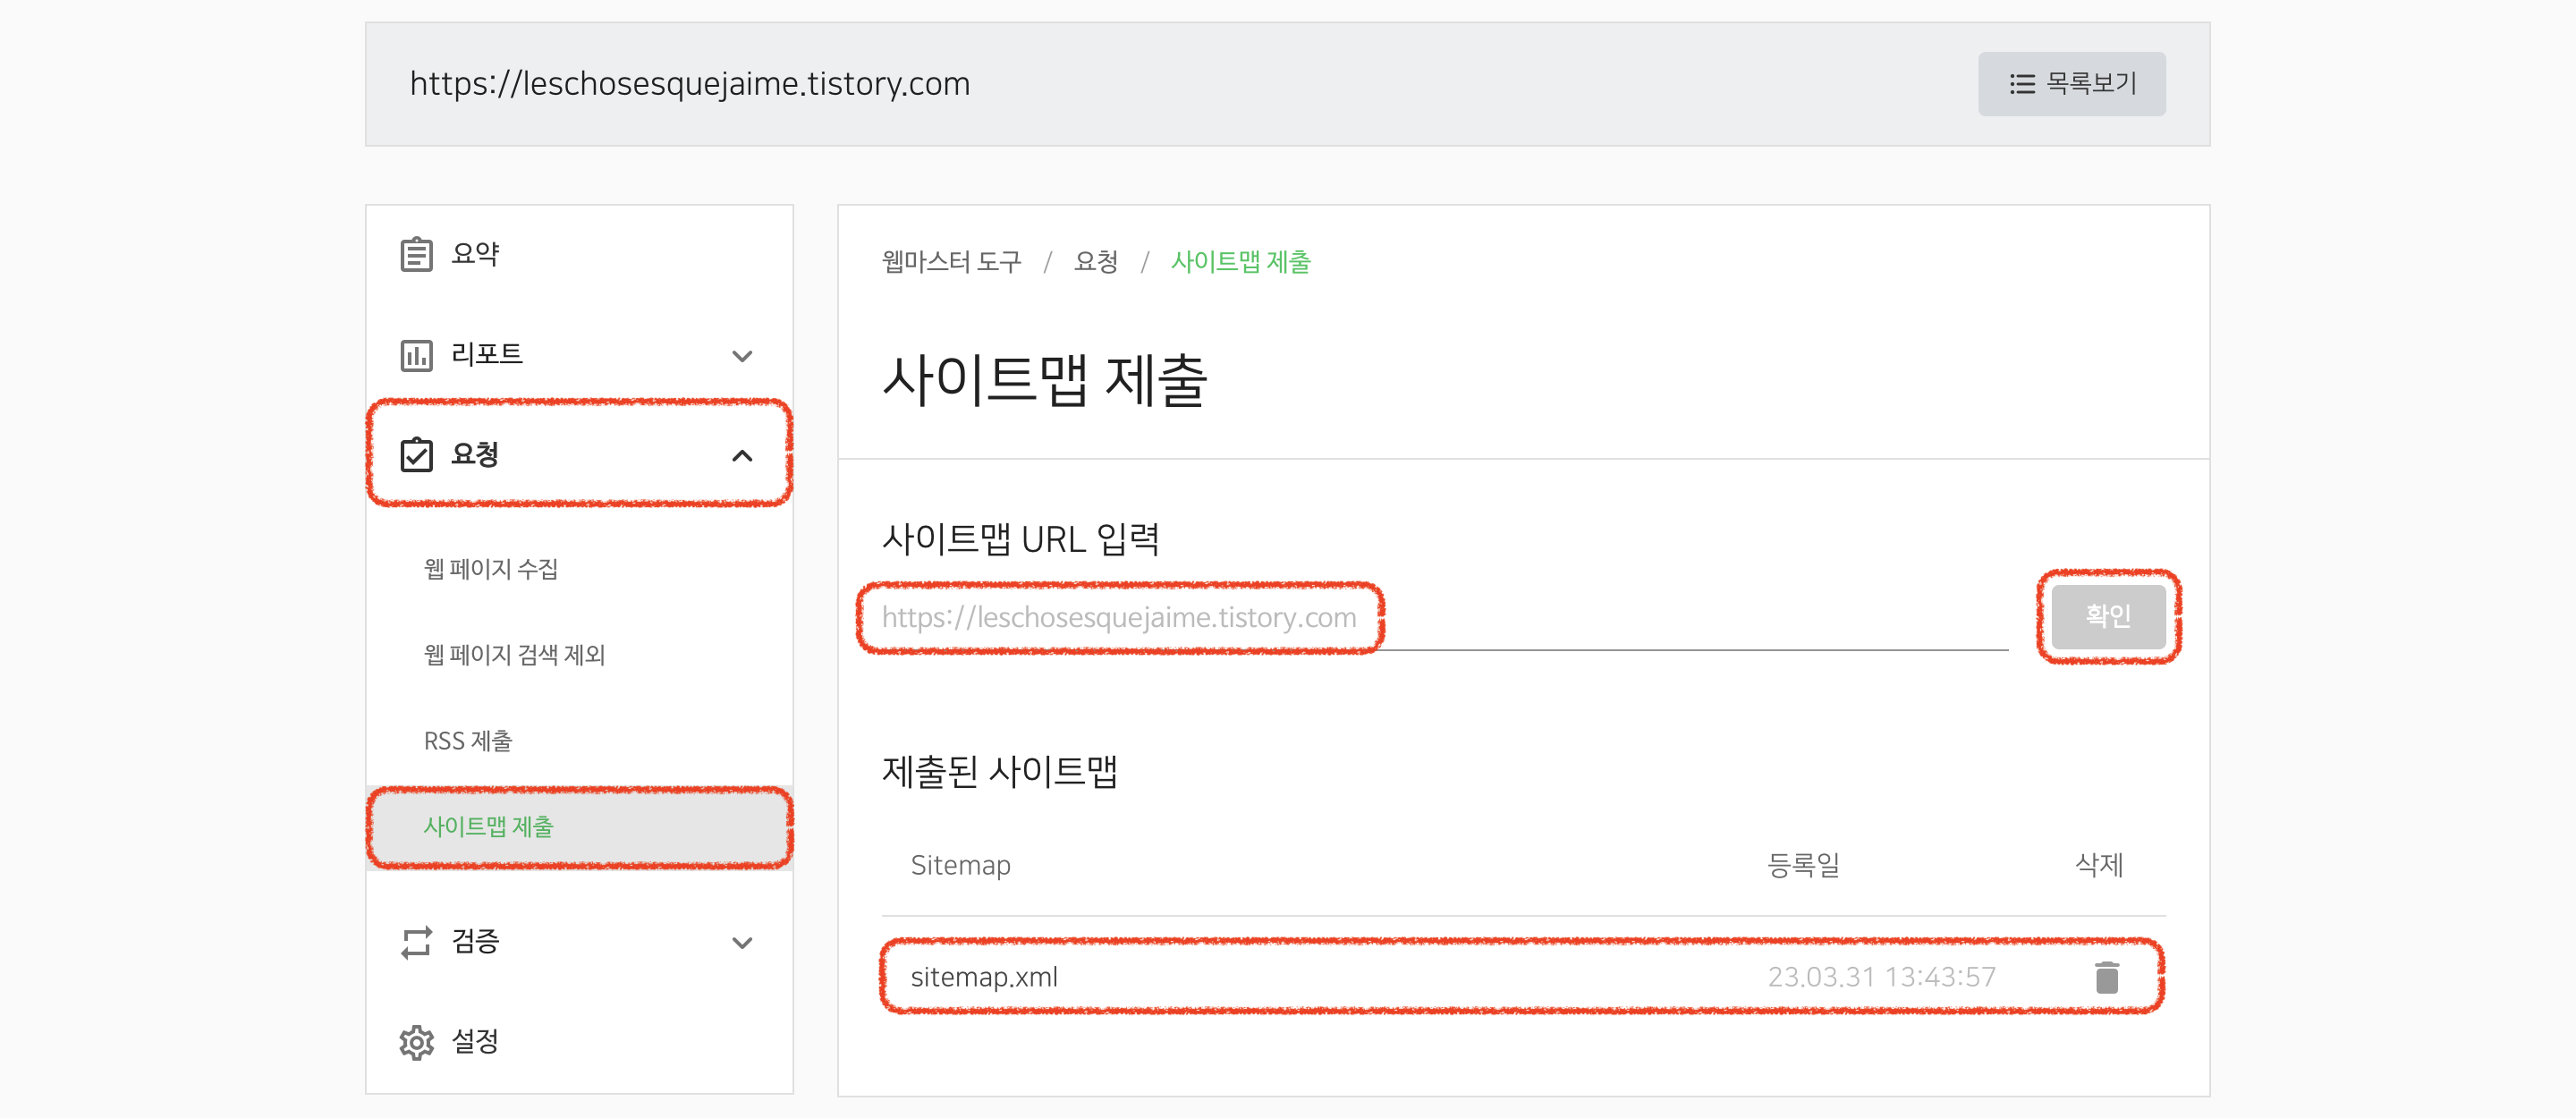Click the list icon in 목록보기 button
Viewport: 2576px width, 1118px height.
2022,84
